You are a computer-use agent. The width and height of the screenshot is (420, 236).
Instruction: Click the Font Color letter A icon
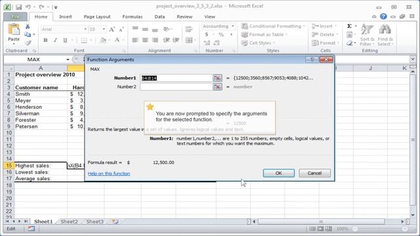[x=117, y=40]
